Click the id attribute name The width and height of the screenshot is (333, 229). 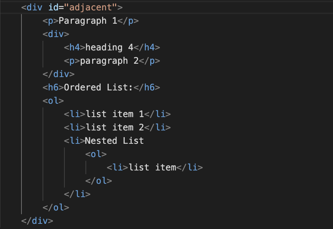coord(53,7)
